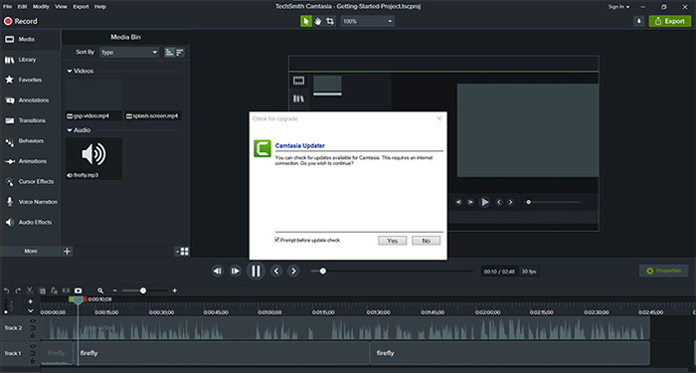Image resolution: width=696 pixels, height=373 pixels.
Task: Uncheck Prompt before update check
Action: 277,240
